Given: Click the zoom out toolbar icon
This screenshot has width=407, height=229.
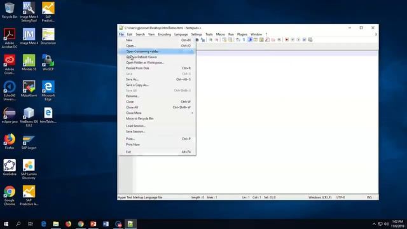Looking at the screenshot, I should click(216, 39).
